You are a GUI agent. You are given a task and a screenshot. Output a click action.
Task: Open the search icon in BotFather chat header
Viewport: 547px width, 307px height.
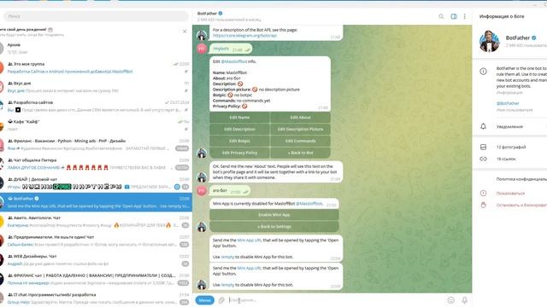[x=441, y=16]
